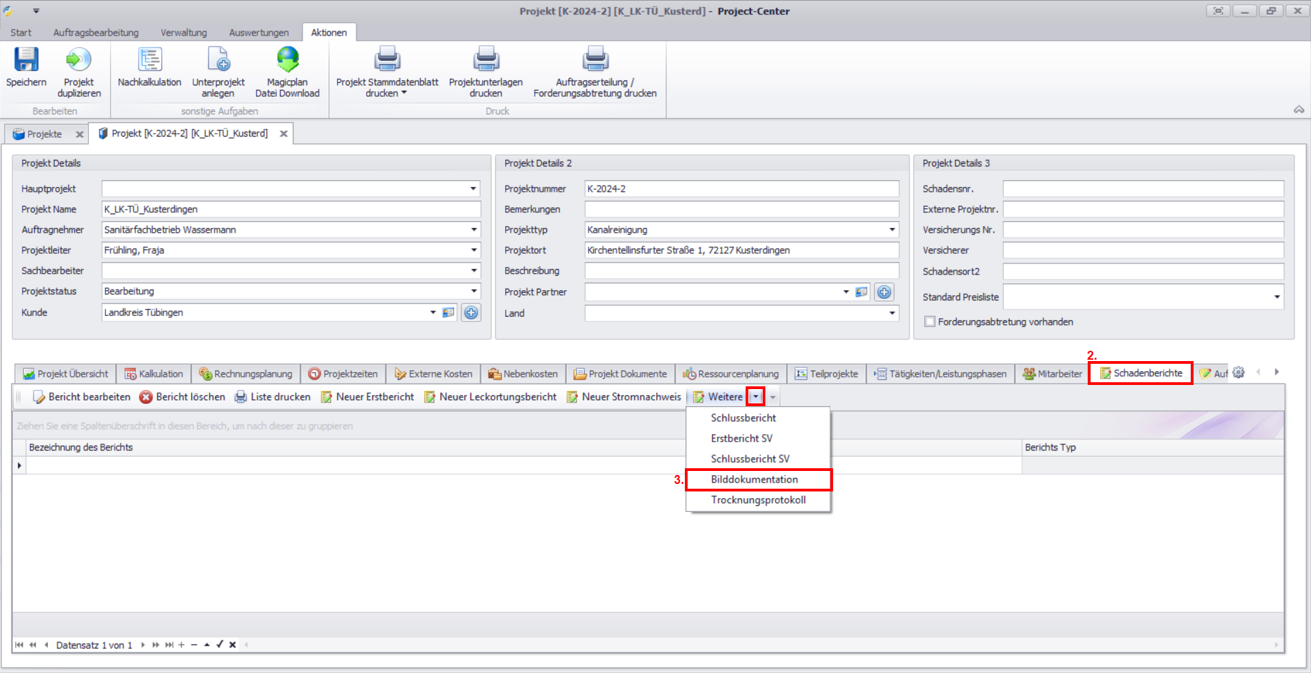
Task: Expand the Standard Preisliste dropdown
Action: pos(1276,297)
